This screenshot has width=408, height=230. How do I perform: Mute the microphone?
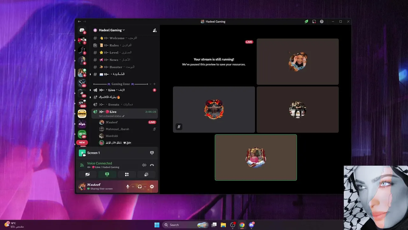(128, 187)
